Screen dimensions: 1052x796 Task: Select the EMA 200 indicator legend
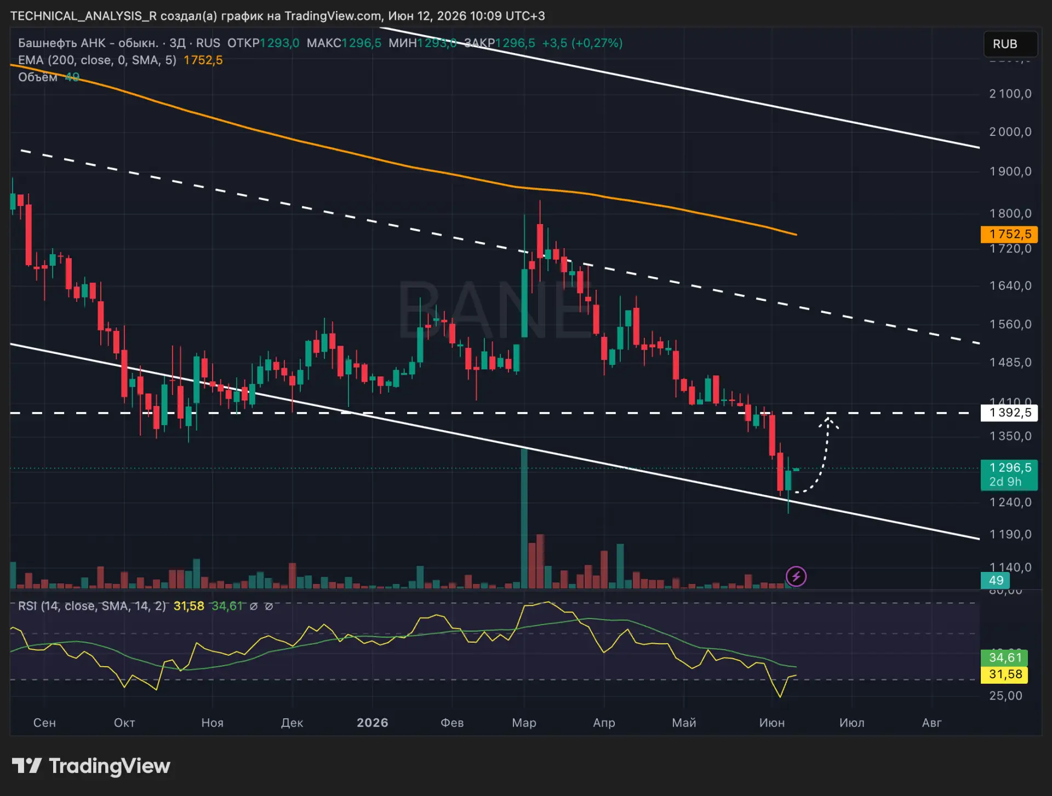(97, 60)
